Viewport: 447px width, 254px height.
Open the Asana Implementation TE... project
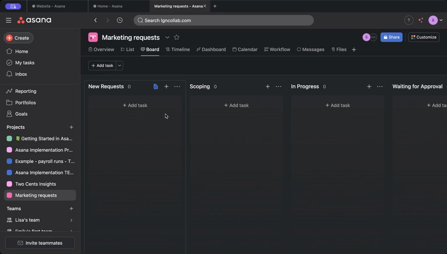pos(40,173)
